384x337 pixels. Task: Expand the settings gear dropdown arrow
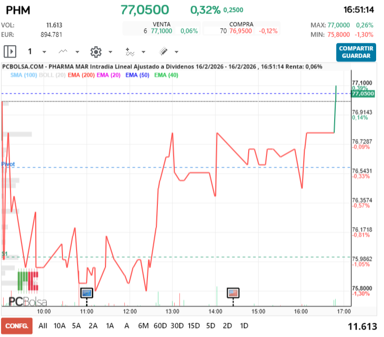coord(111,52)
